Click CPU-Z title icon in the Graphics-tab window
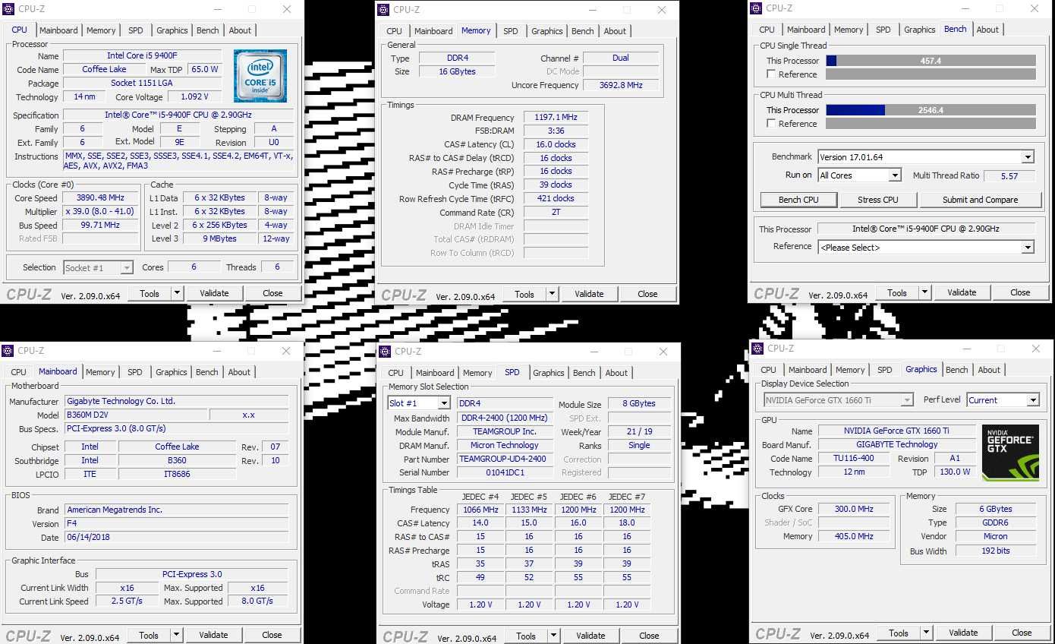 coord(757,349)
